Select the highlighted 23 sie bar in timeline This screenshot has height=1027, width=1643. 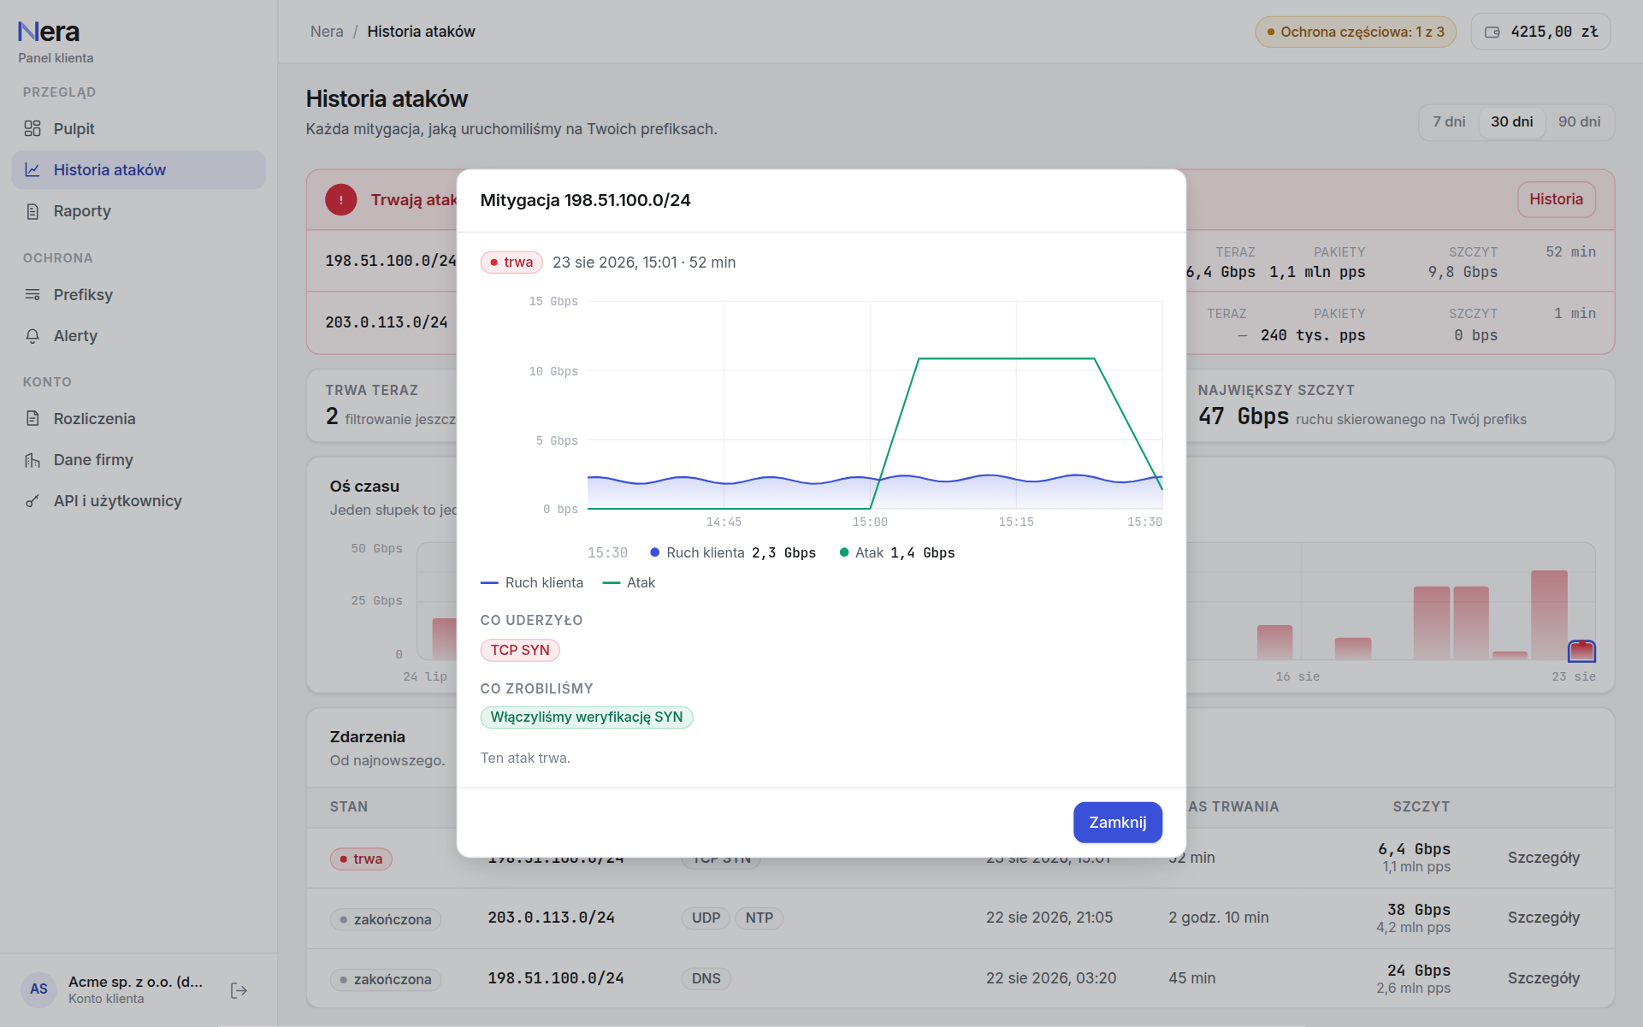tap(1581, 652)
